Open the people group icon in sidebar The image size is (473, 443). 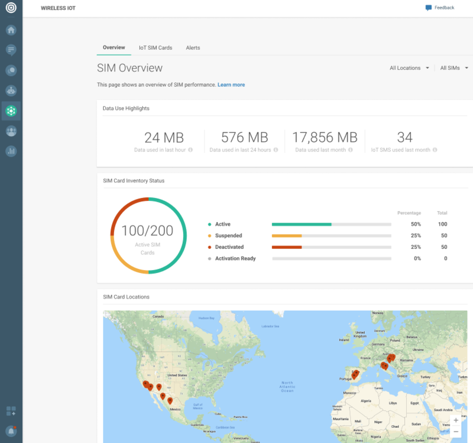(x=11, y=131)
